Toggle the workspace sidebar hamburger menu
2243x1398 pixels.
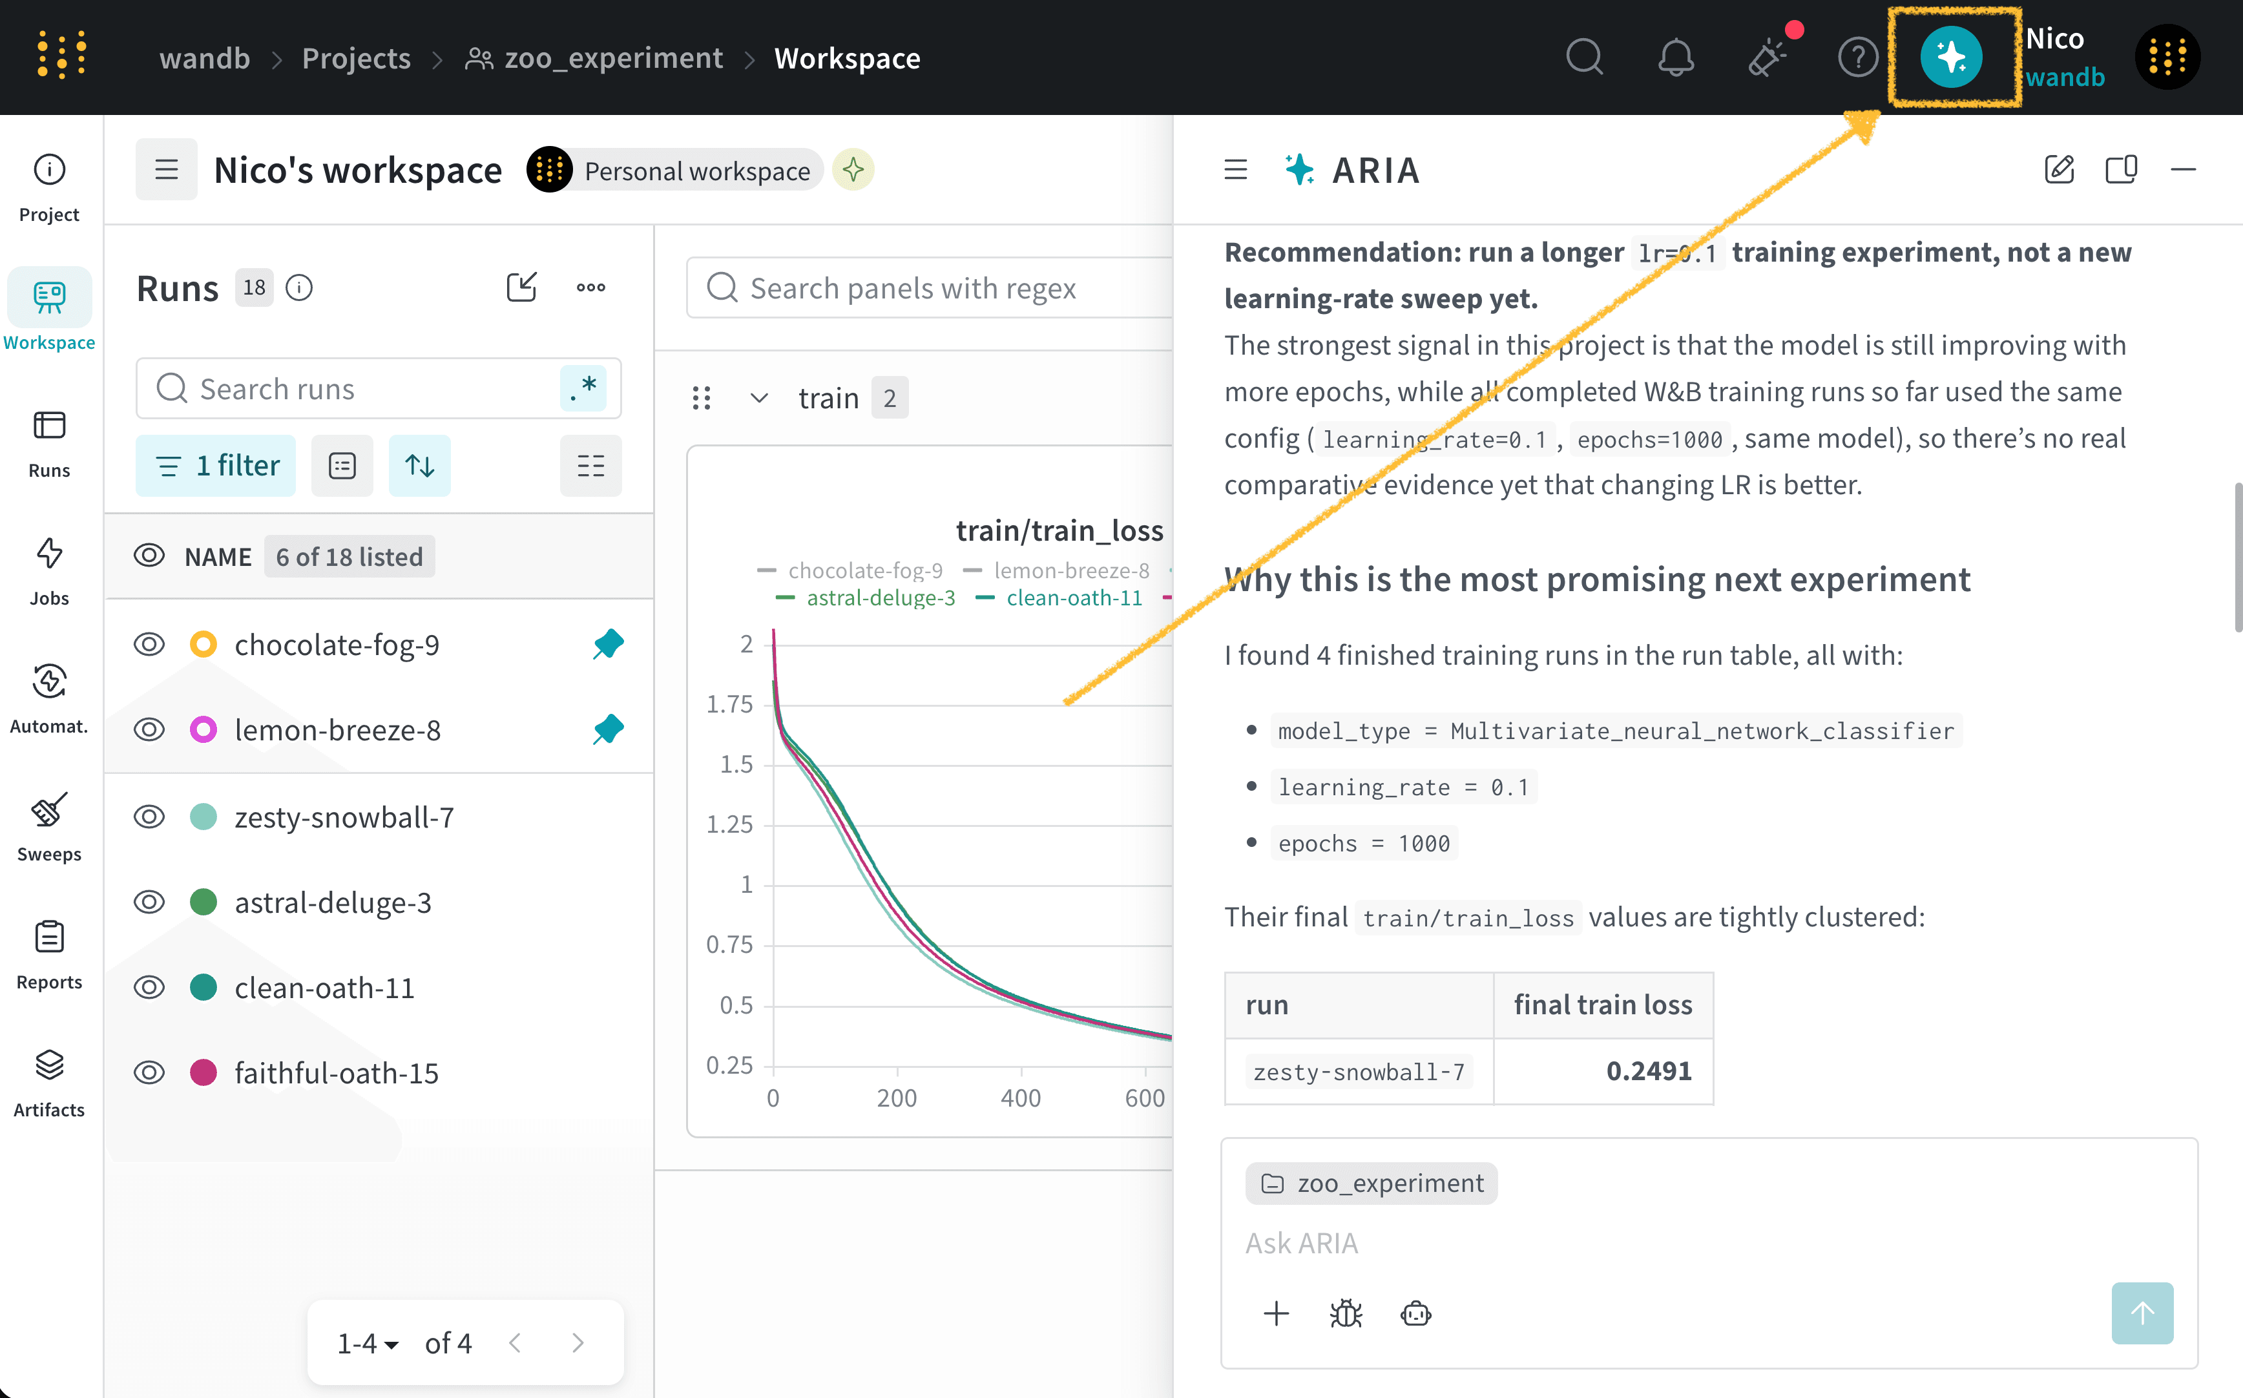167,170
